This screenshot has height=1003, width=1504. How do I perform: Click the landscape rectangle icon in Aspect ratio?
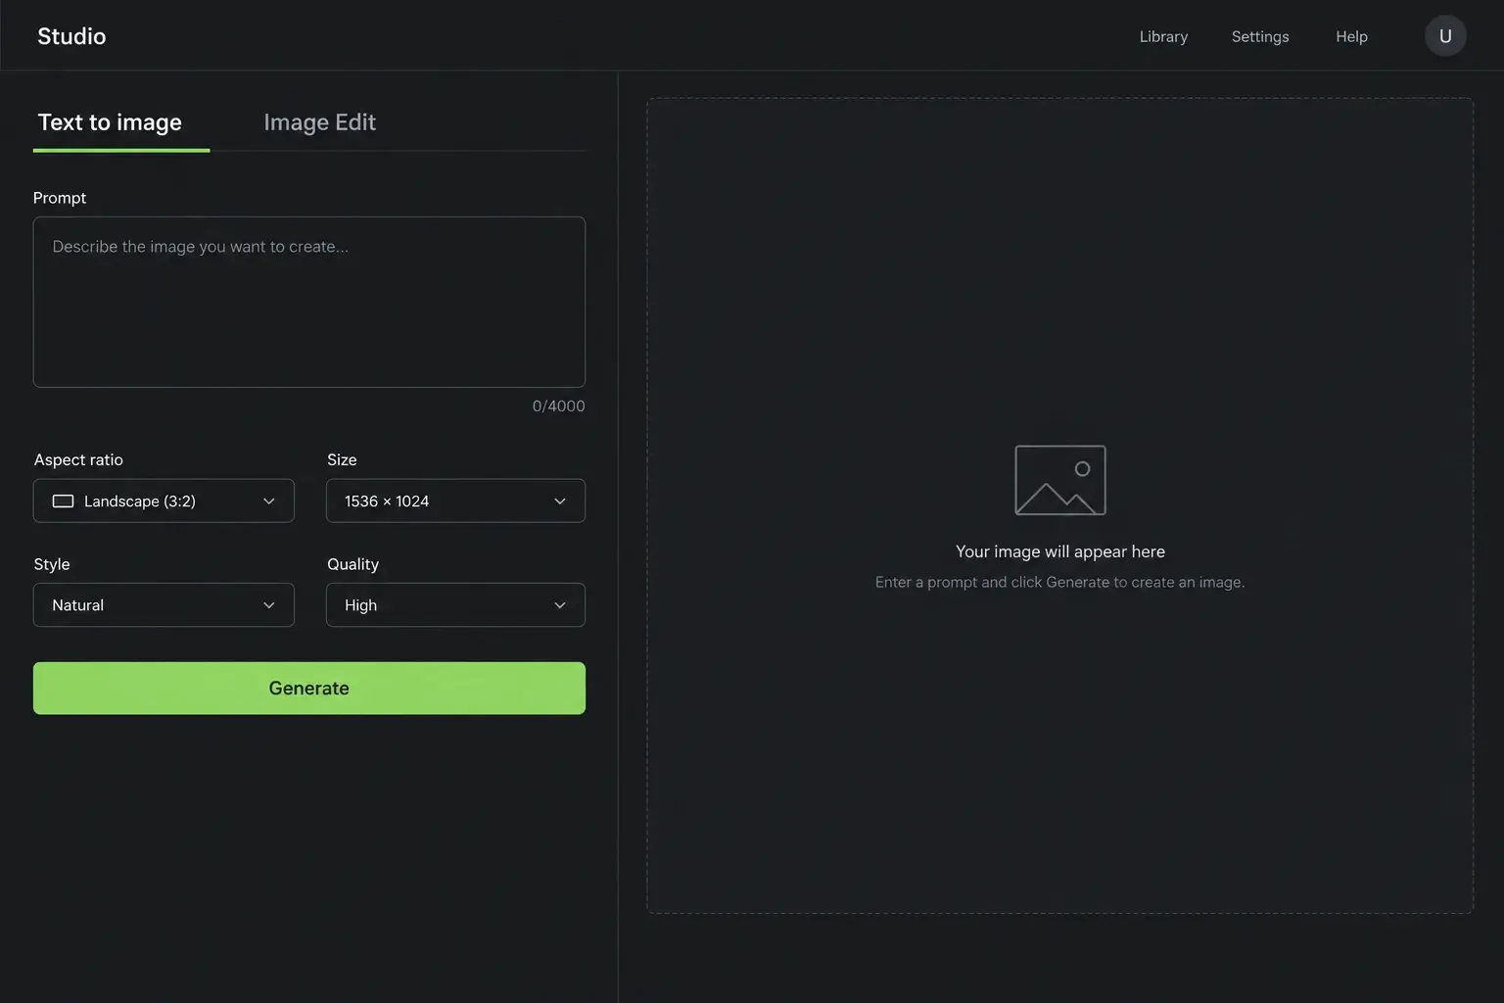(x=63, y=501)
